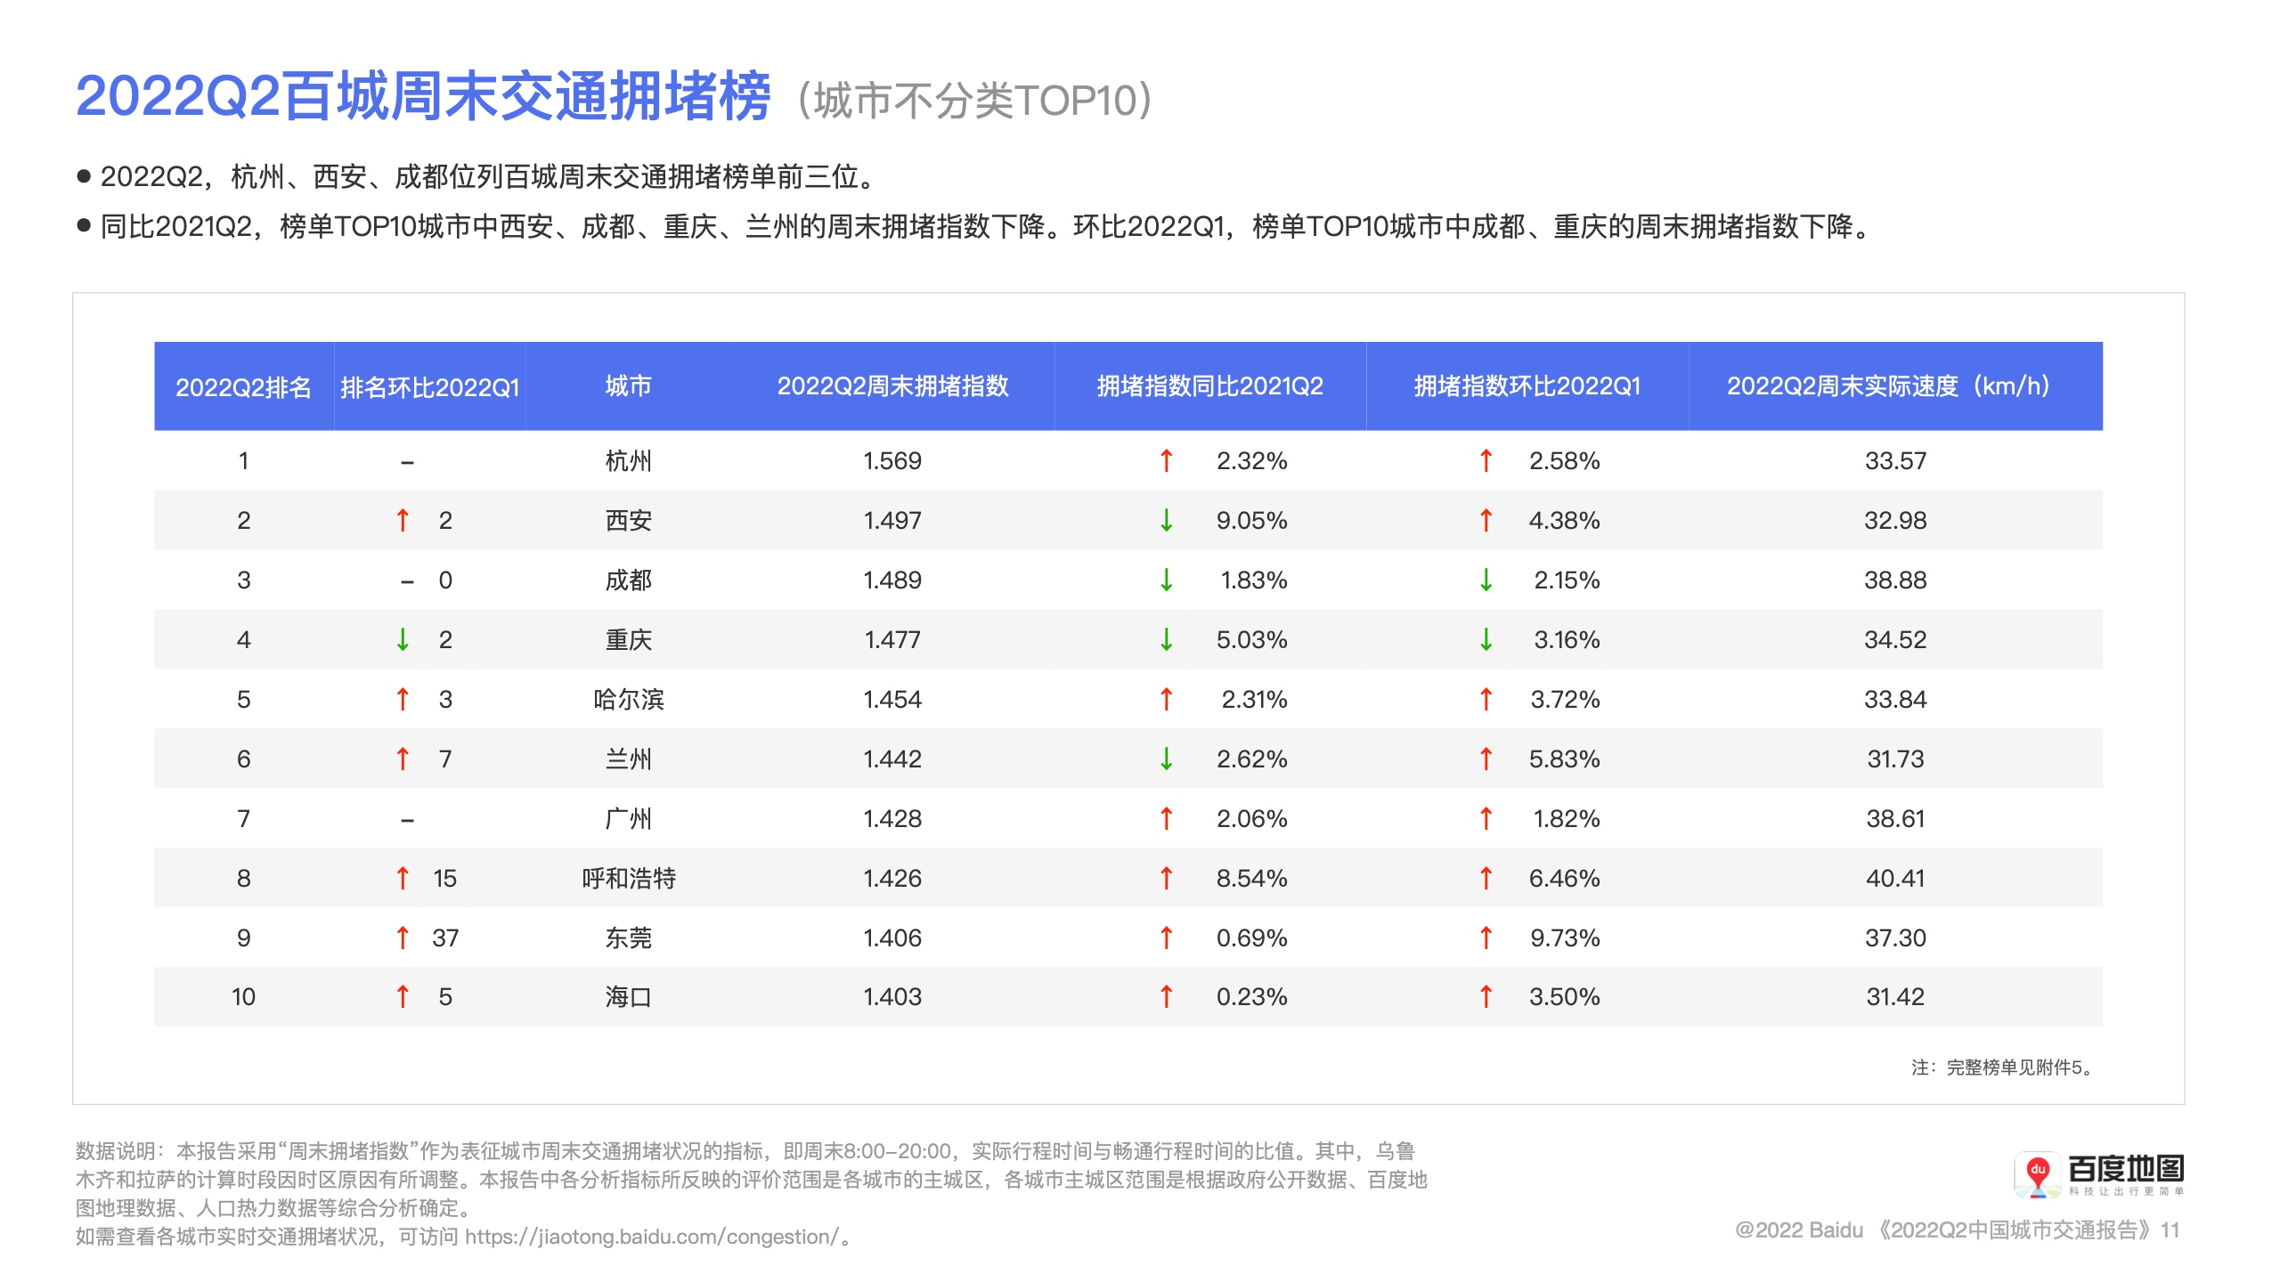Click the red up arrow beside Haikou's 3.50%

pos(1486,996)
